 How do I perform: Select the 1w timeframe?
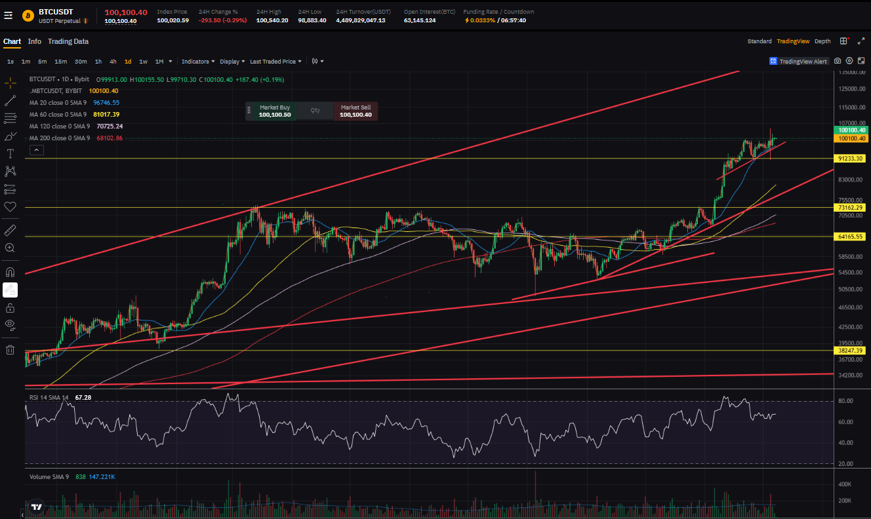pos(143,61)
